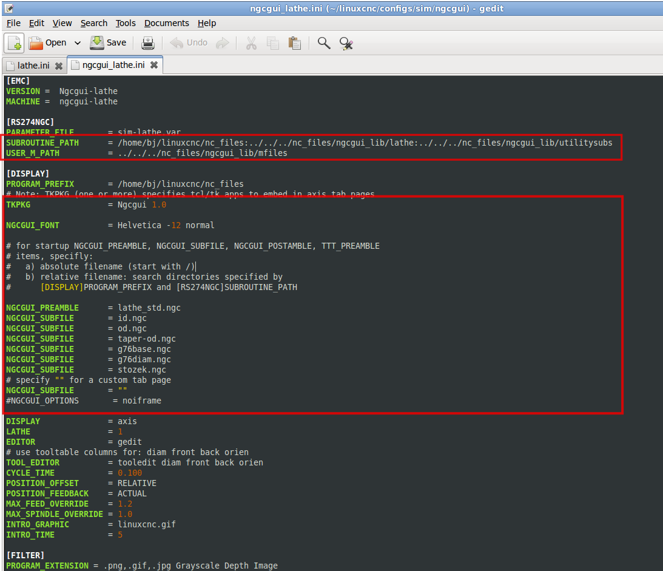Image resolution: width=663 pixels, height=571 pixels.
Task: Open the Search menu
Action: (93, 23)
